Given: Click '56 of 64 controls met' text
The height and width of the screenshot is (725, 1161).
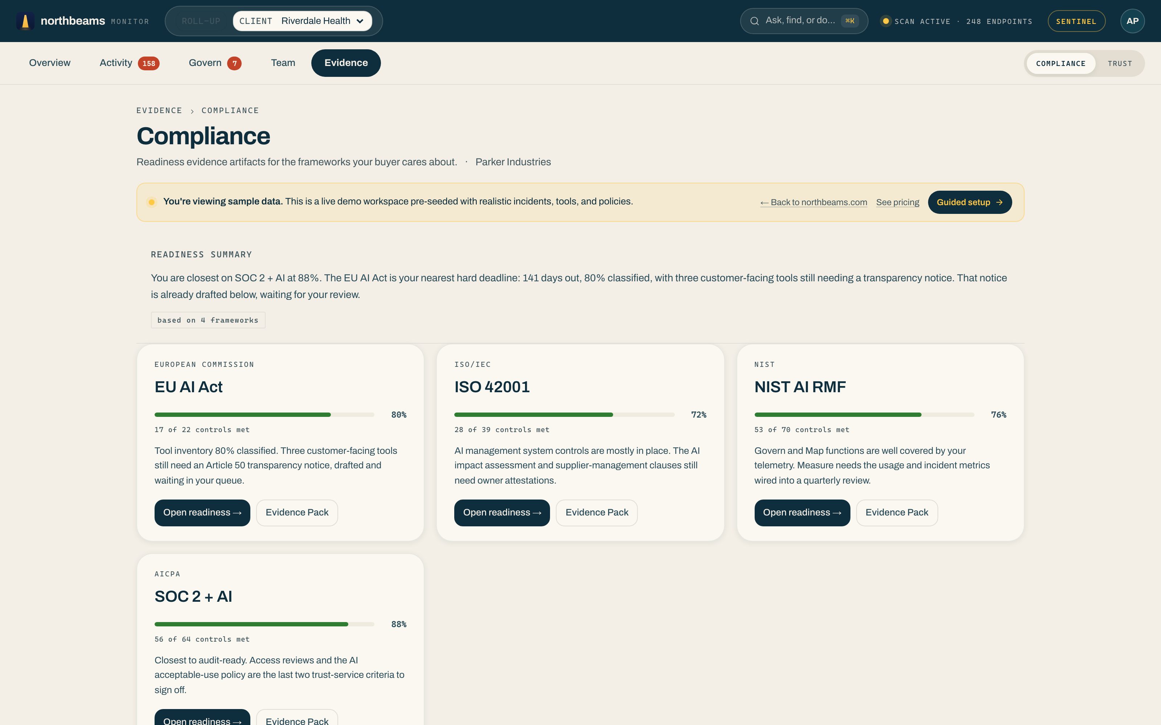Looking at the screenshot, I should coord(202,640).
